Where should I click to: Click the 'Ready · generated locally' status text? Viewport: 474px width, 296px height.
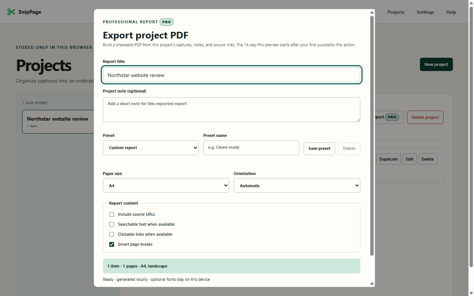coord(156,279)
